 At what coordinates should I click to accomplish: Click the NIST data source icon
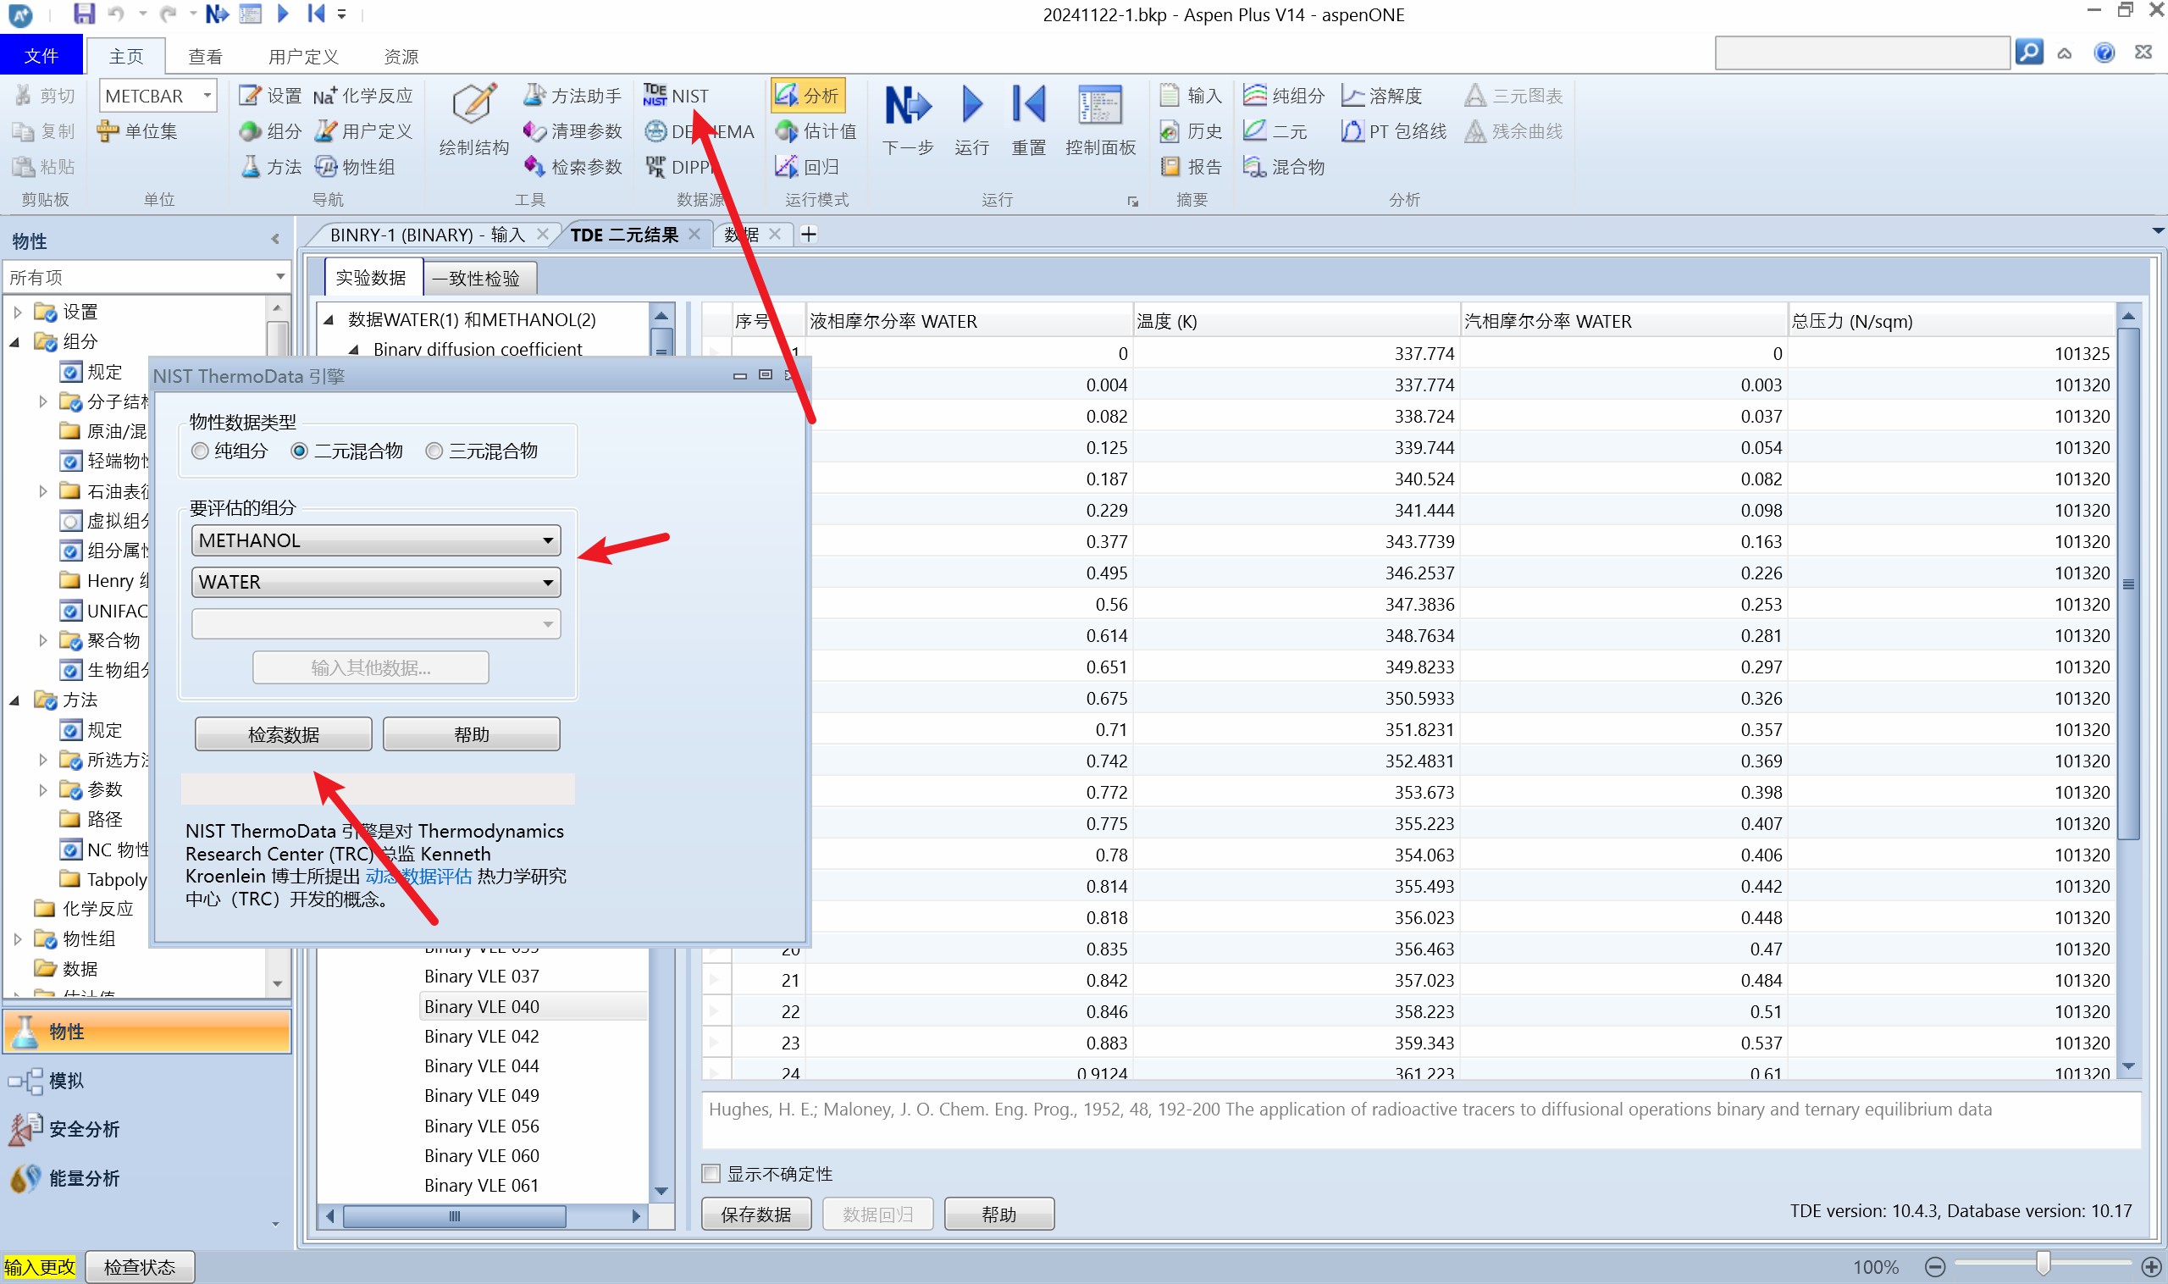[676, 95]
